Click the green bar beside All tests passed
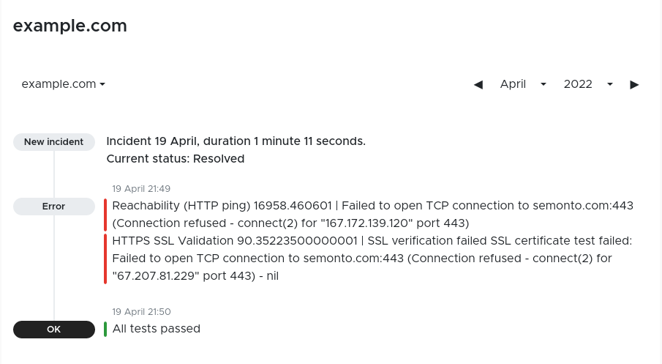 (105, 330)
